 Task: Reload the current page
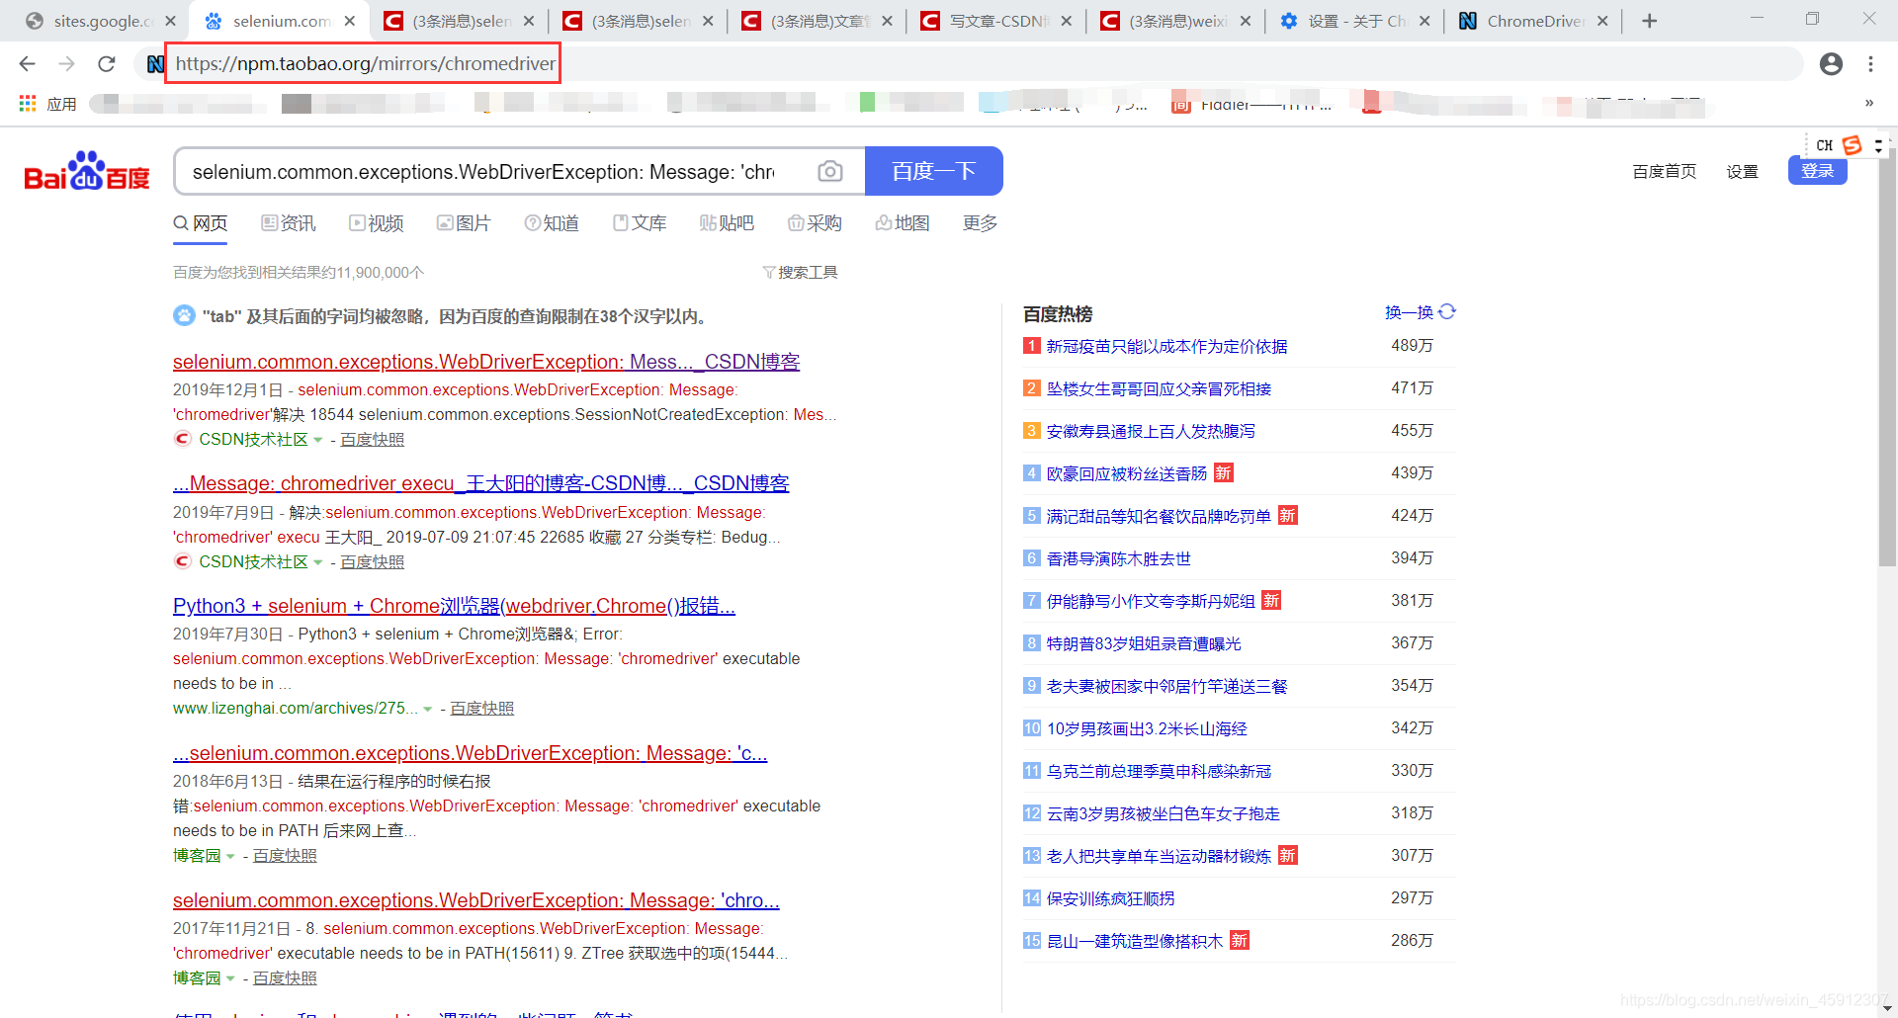[107, 64]
